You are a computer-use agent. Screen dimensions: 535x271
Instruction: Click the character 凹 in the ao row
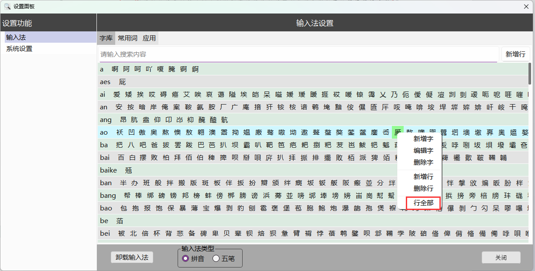(x=131, y=132)
